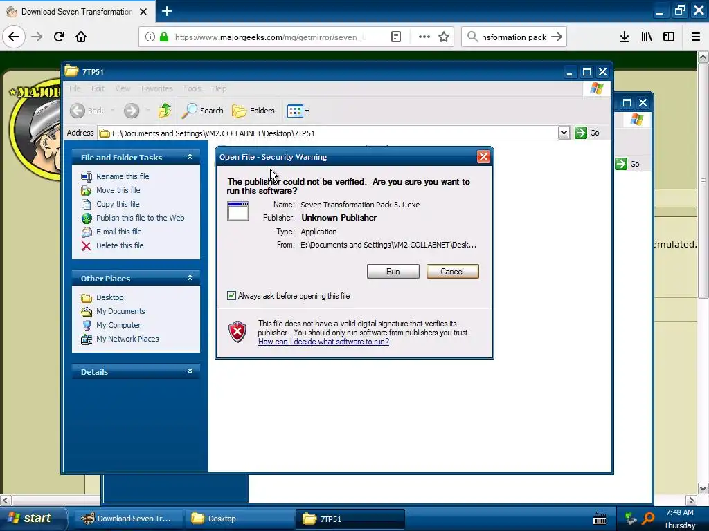This screenshot has width=709, height=531.
Task: Close the Open File Security Warning dialog
Action: [483, 157]
